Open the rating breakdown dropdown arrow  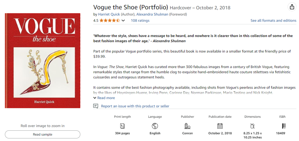(123, 21)
